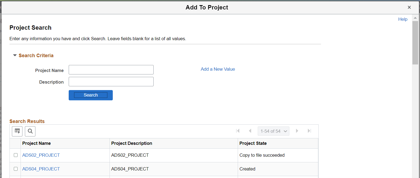
Task: Click the grid export icon in the toolbar
Action: tap(17, 131)
